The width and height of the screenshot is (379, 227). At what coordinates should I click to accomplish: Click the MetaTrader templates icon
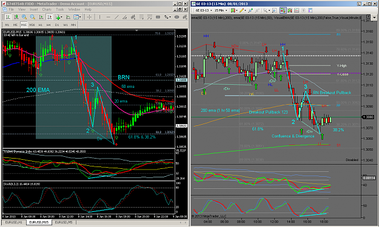[76, 17]
